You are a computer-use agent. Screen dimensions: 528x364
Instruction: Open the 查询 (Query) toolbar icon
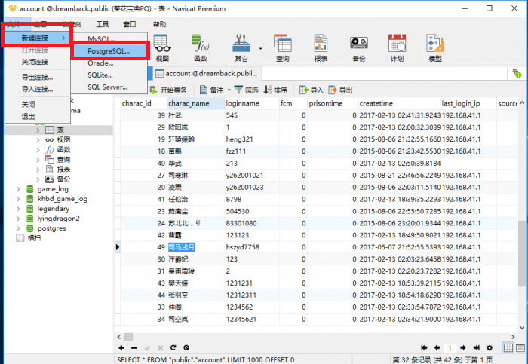click(282, 47)
